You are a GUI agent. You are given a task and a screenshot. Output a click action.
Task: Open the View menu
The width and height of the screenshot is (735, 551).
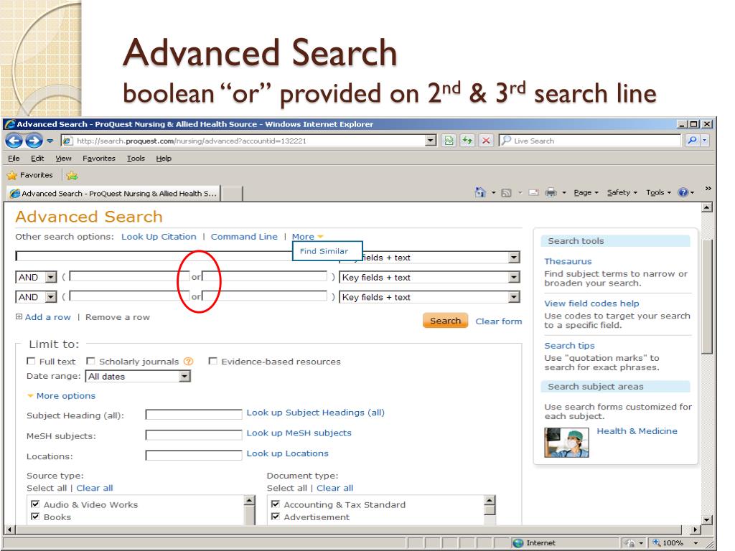[x=63, y=159]
